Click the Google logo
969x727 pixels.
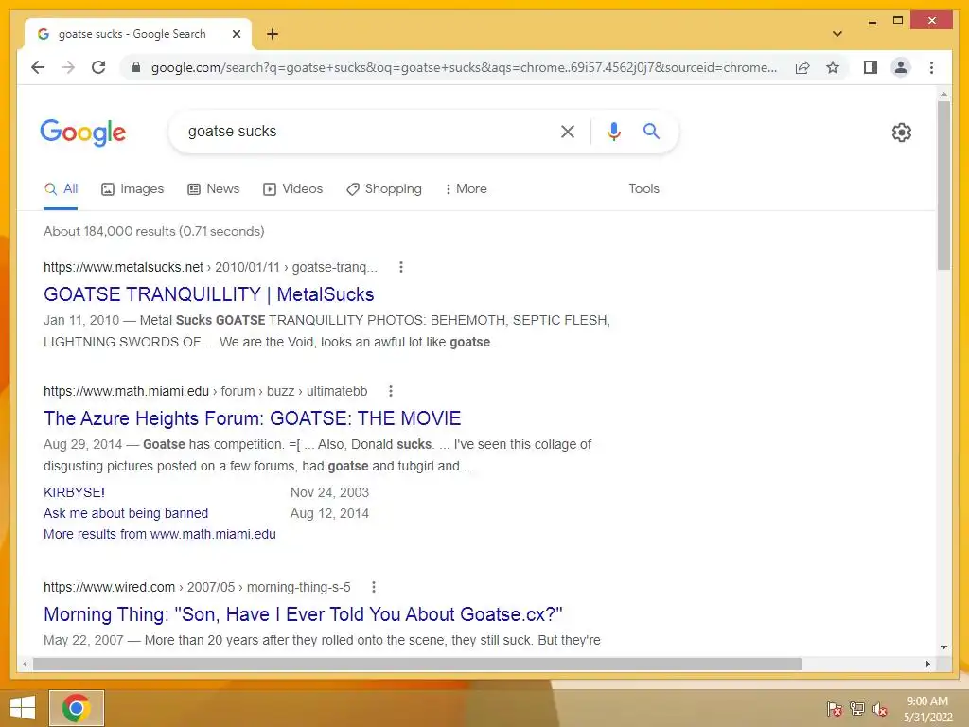[x=83, y=133]
